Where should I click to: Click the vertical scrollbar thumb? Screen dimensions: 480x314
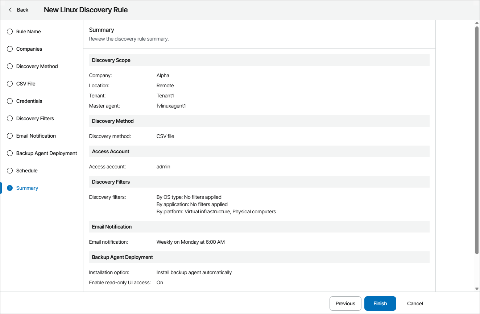(477, 139)
